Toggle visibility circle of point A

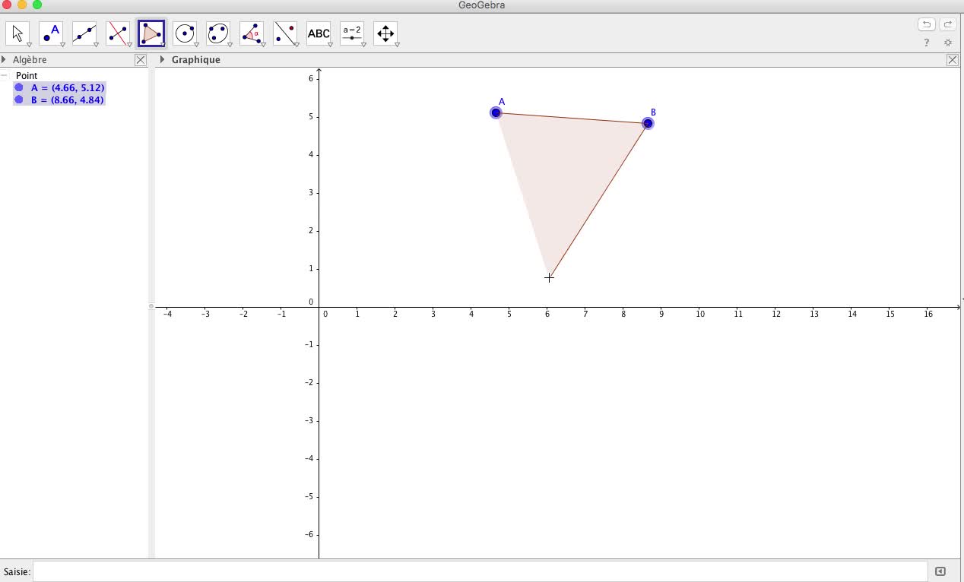tap(19, 88)
